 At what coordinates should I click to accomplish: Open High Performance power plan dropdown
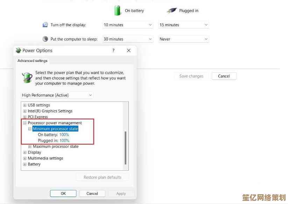pyautogui.click(x=57, y=95)
